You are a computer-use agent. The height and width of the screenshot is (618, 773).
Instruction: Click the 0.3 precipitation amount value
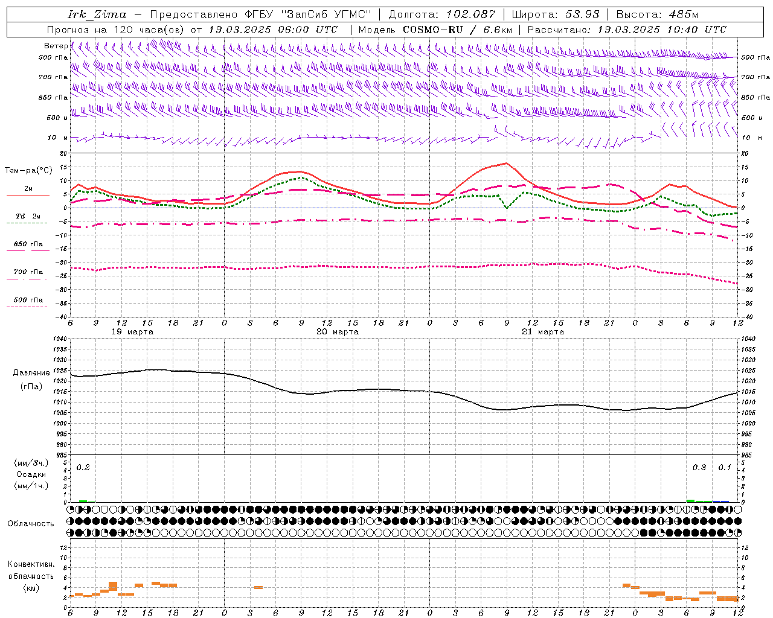[699, 467]
